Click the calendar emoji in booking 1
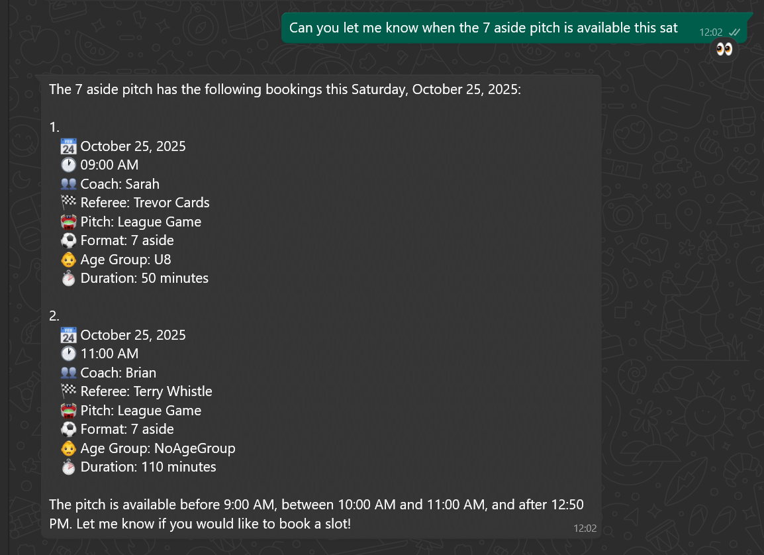Viewport: 764px width, 555px height. coord(68,146)
